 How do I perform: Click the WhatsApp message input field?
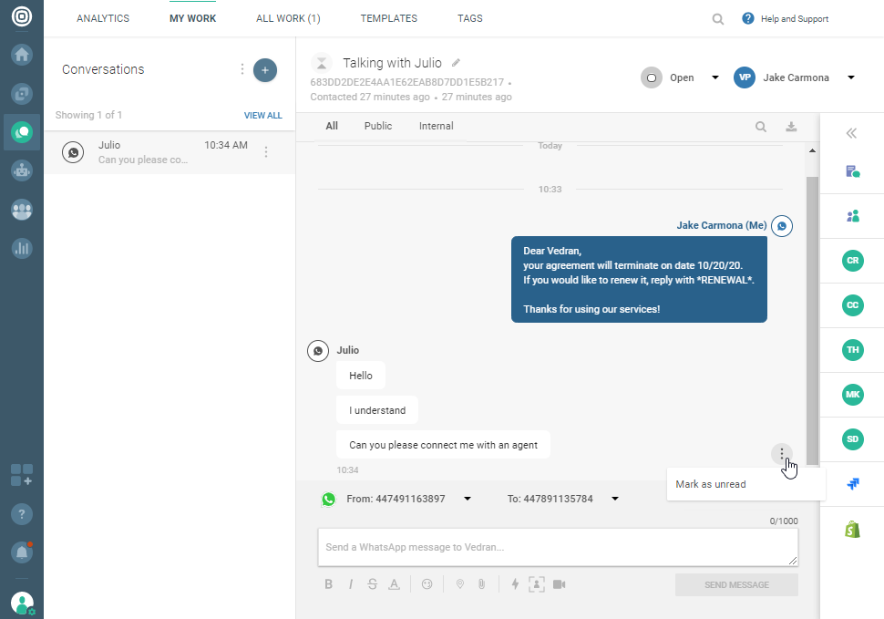556,547
